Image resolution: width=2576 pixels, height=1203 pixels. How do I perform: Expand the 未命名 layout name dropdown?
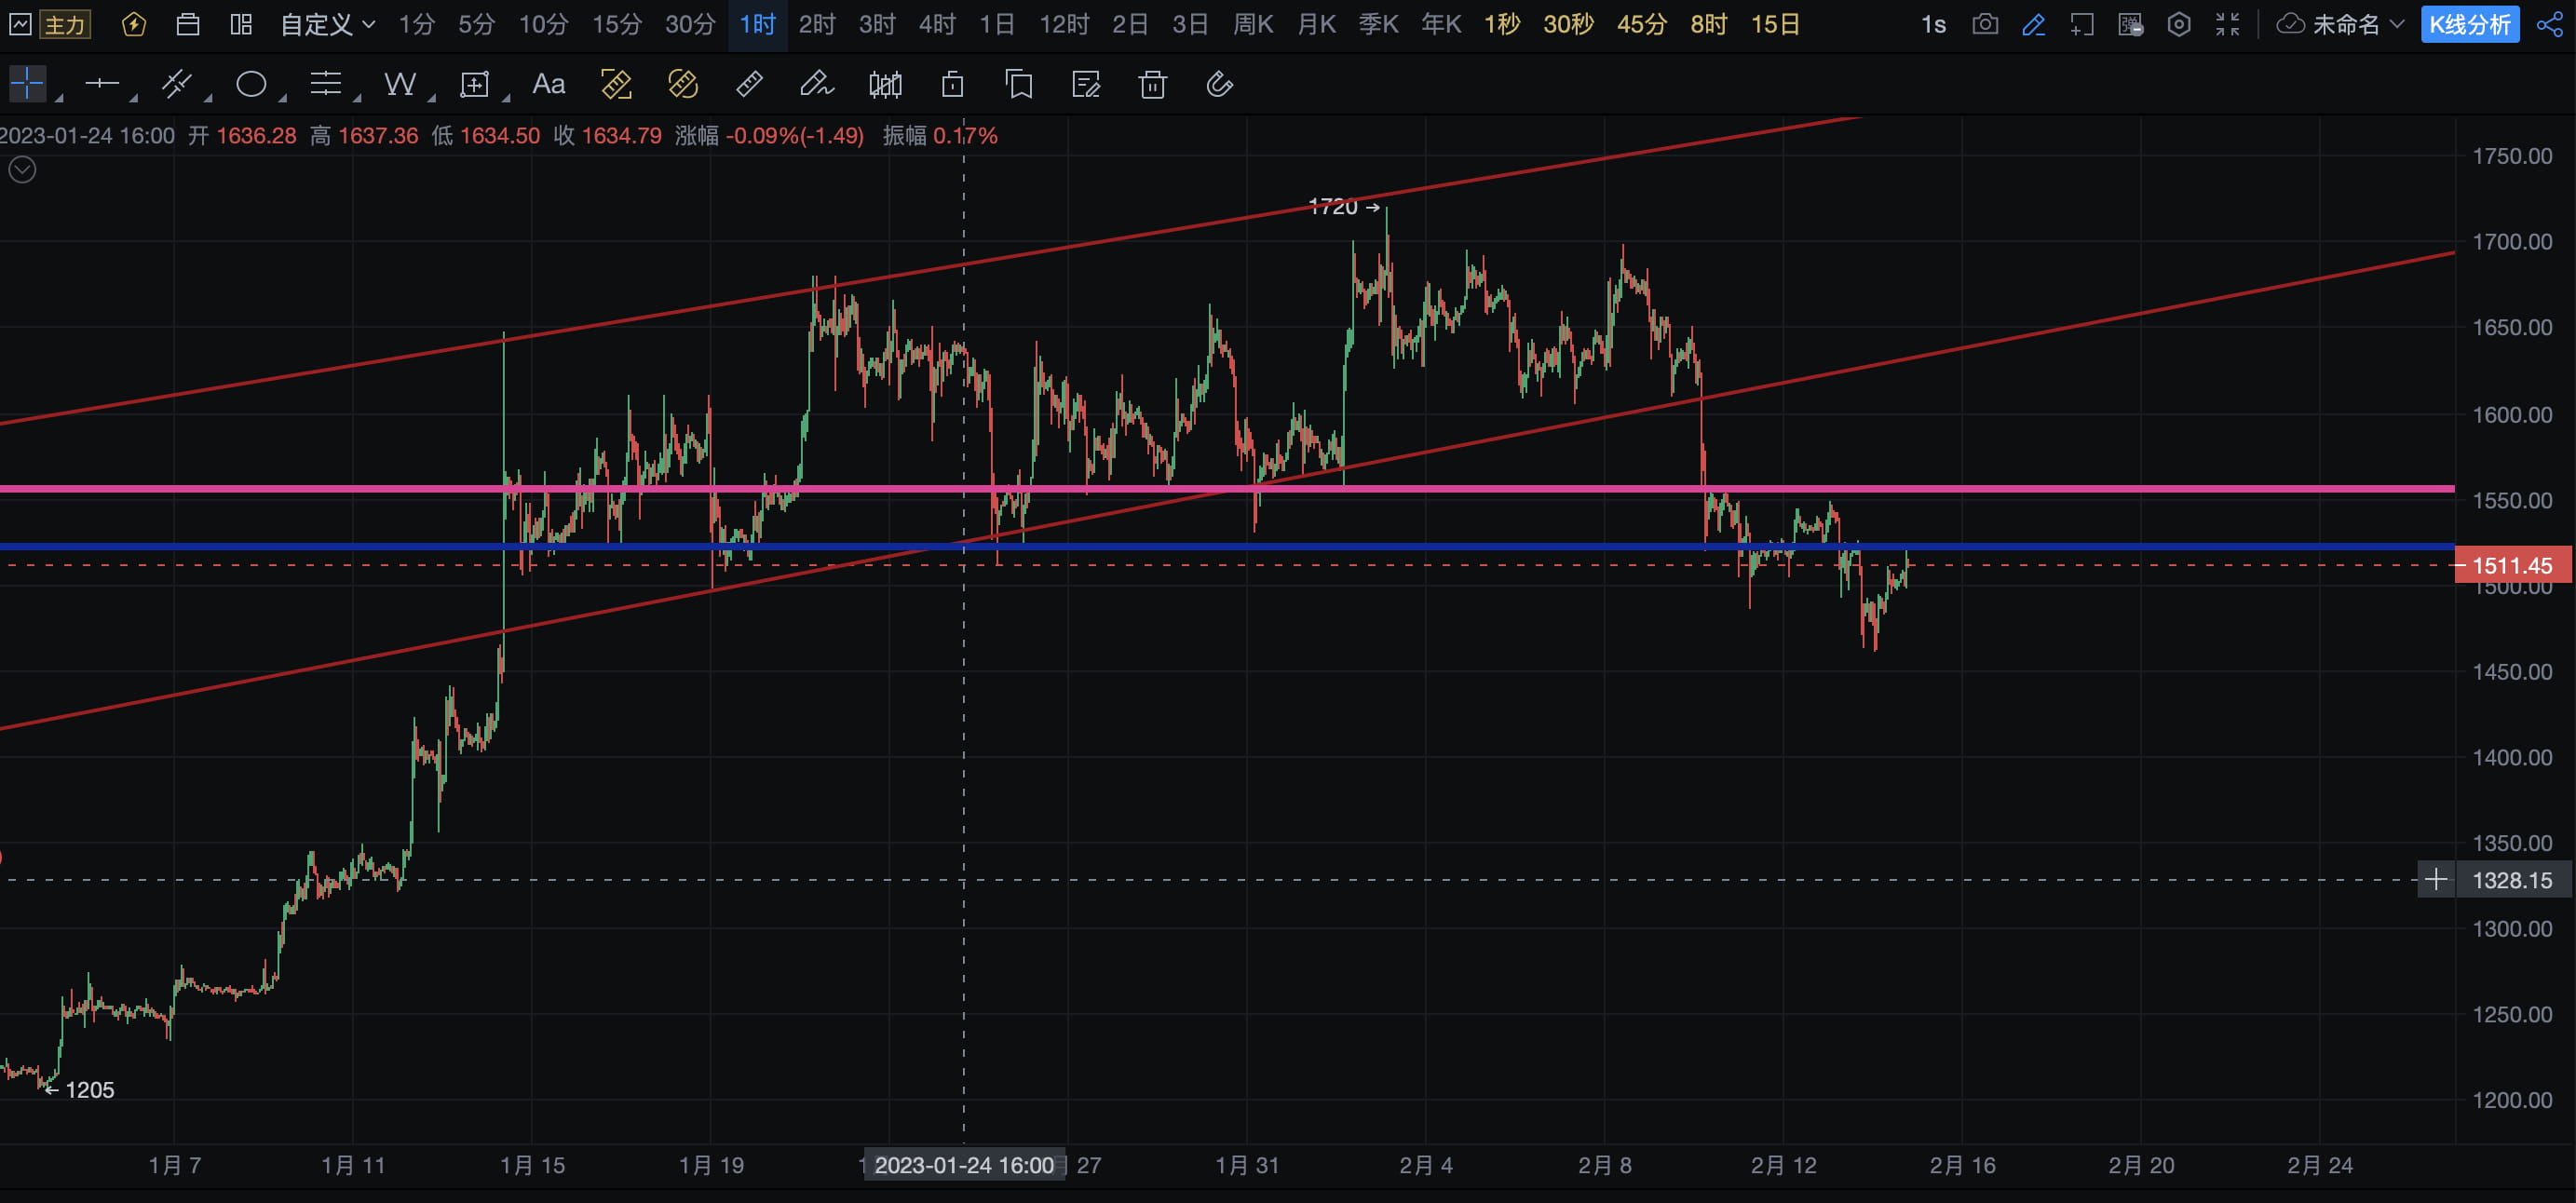[x=2358, y=24]
